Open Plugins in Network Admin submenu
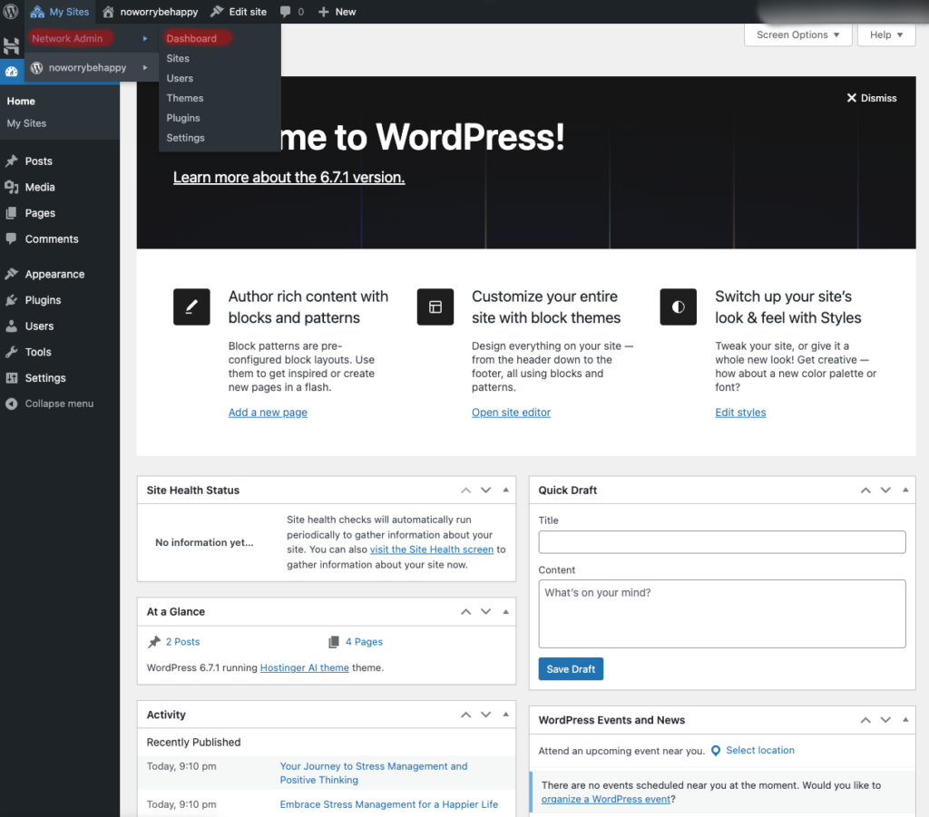 point(183,118)
